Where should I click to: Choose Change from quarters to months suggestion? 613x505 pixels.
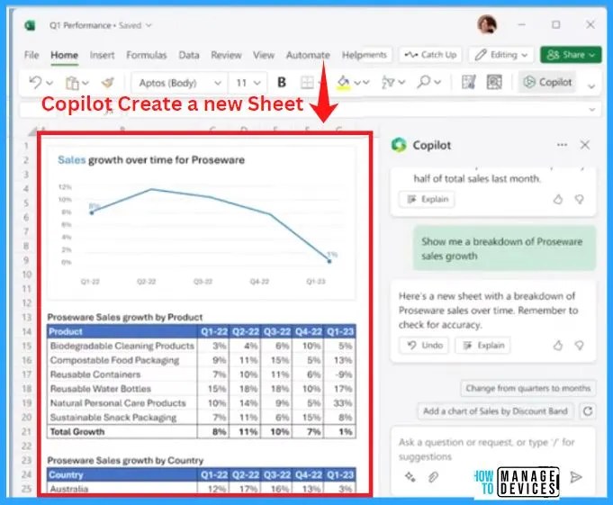click(x=527, y=388)
